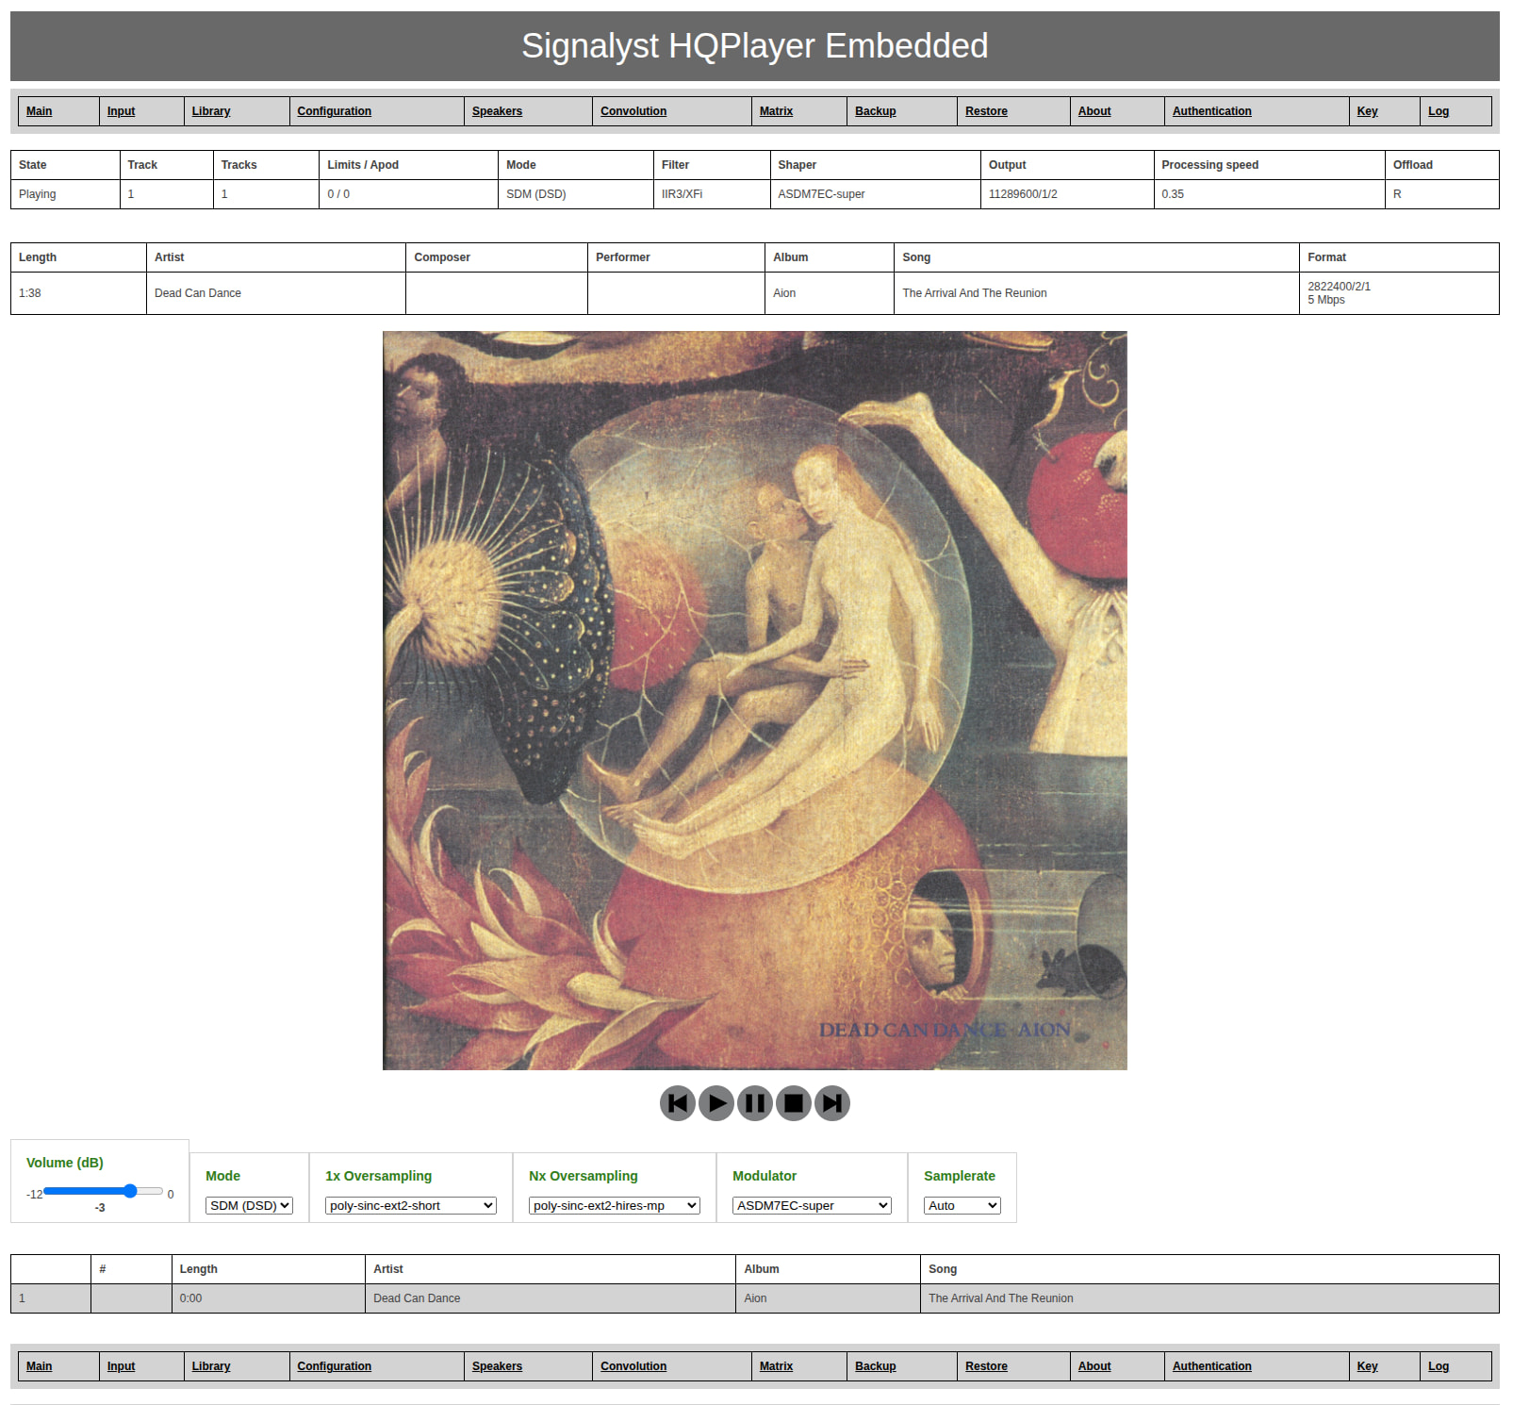Click the '11289600/1/2' output value
The image size is (1513, 1405).
tap(1023, 194)
